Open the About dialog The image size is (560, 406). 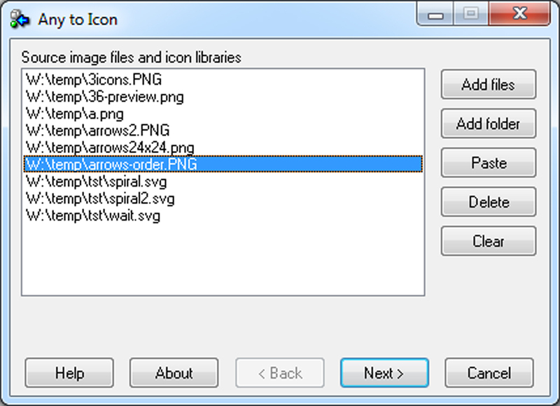174,373
